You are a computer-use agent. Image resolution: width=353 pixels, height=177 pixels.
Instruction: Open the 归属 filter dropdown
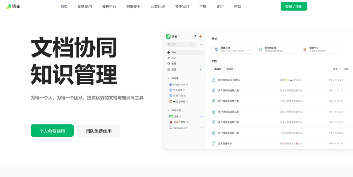coord(347,69)
